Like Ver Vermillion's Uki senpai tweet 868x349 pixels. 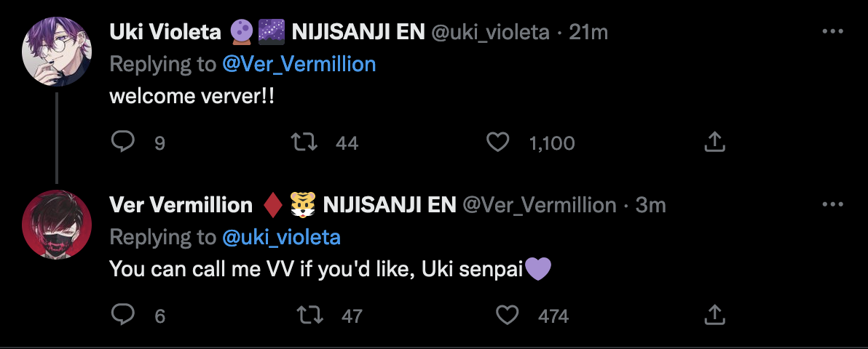(x=506, y=315)
